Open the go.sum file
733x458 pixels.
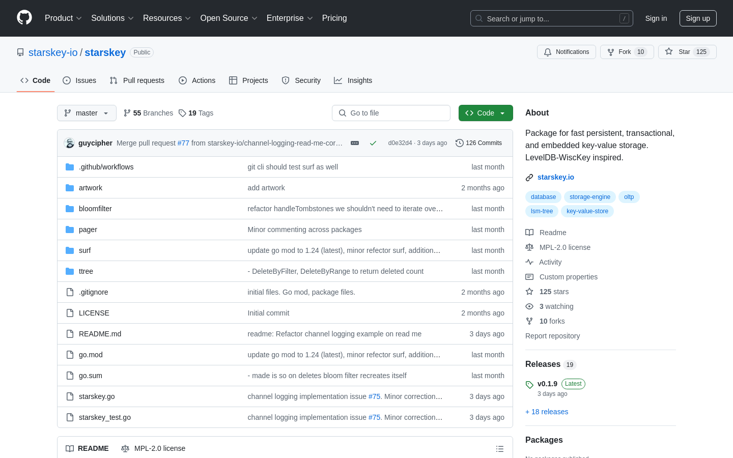click(x=91, y=376)
